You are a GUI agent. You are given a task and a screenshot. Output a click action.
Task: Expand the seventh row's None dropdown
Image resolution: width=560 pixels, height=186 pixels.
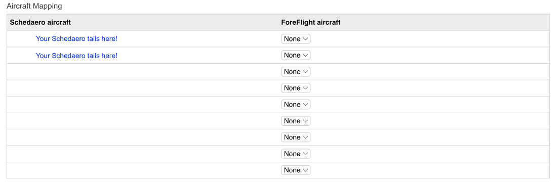point(296,137)
